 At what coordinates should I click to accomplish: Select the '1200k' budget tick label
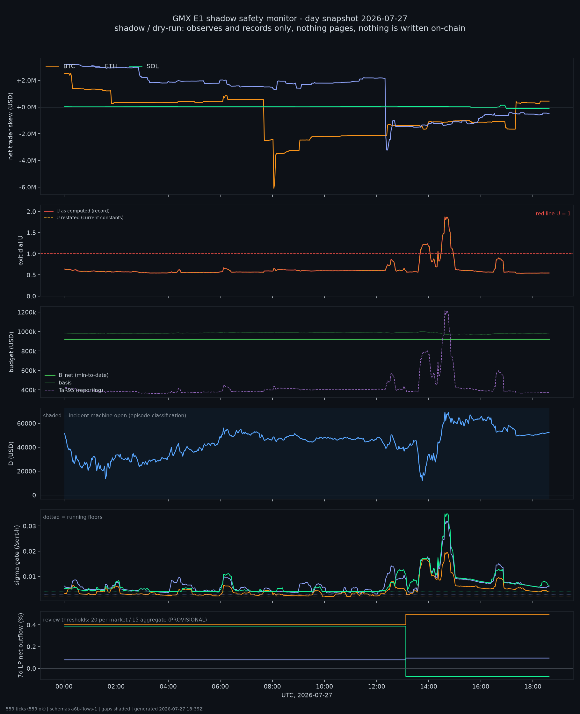click(26, 312)
